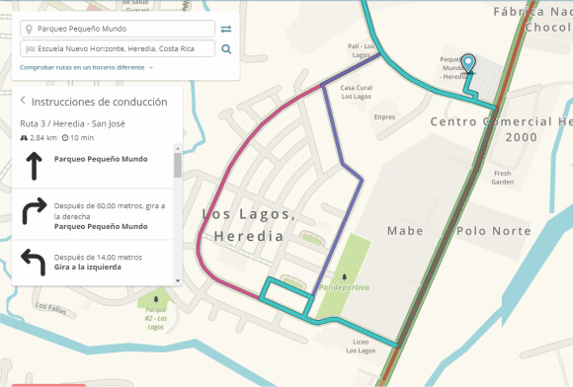The height and width of the screenshot is (387, 573).
Task: Click the Polo Norte map label
Action: click(494, 231)
